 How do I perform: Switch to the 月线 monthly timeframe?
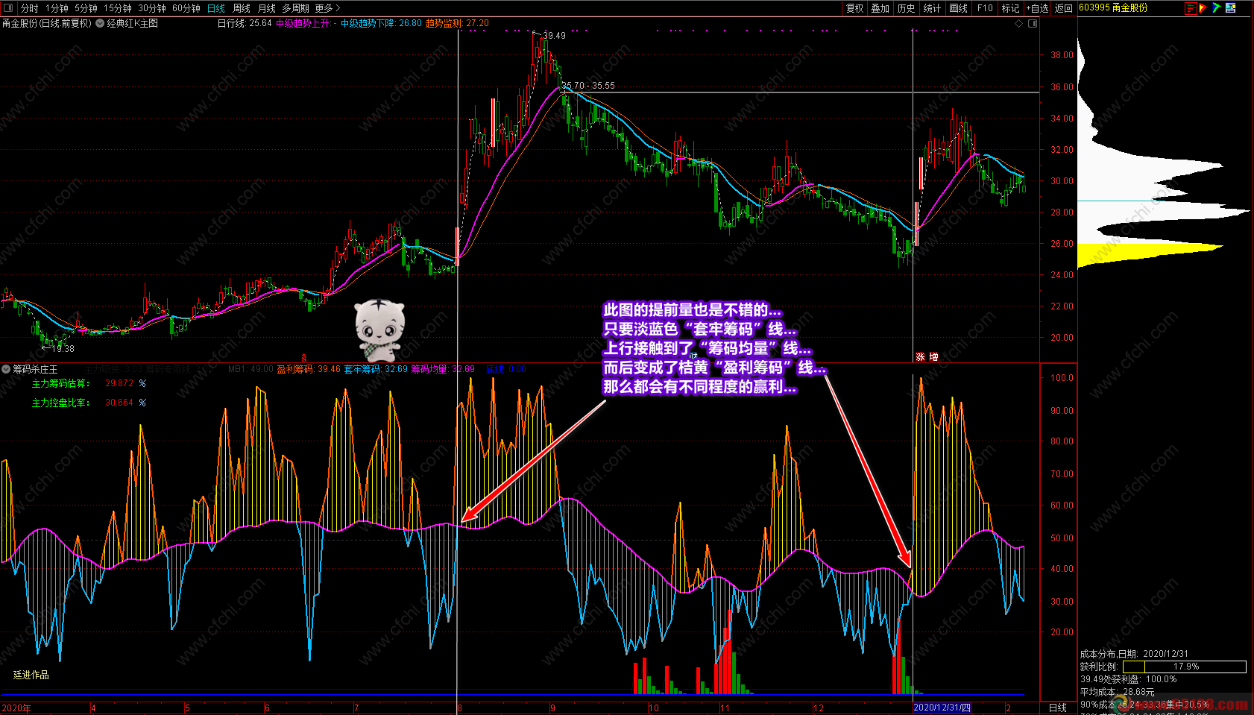266,8
